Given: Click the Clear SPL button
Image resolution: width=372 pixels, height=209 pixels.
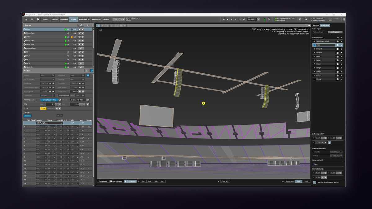Looking at the screenshot, I should click(x=225, y=181).
